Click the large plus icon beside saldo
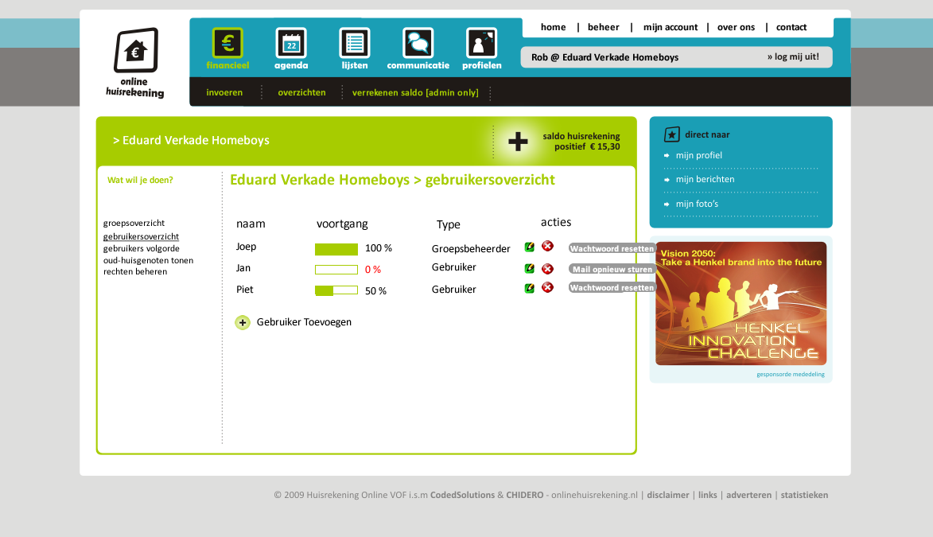 pos(518,142)
